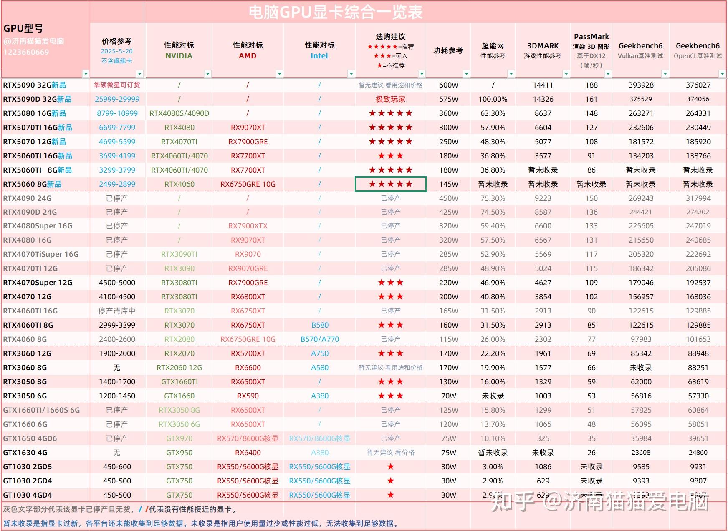Screen dimensions: 728x531
Task: Select the RTX5060 8G新品 cell
Action: coord(45,184)
